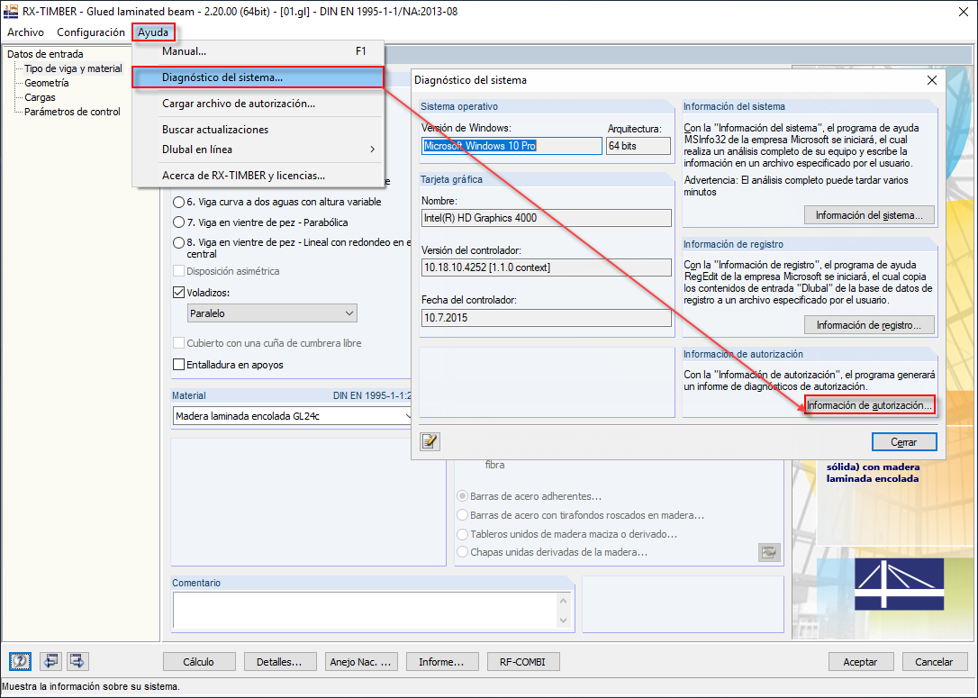The image size is (978, 698).
Task: Select Chapas unidas derivadas de la madera radio
Action: 462,552
